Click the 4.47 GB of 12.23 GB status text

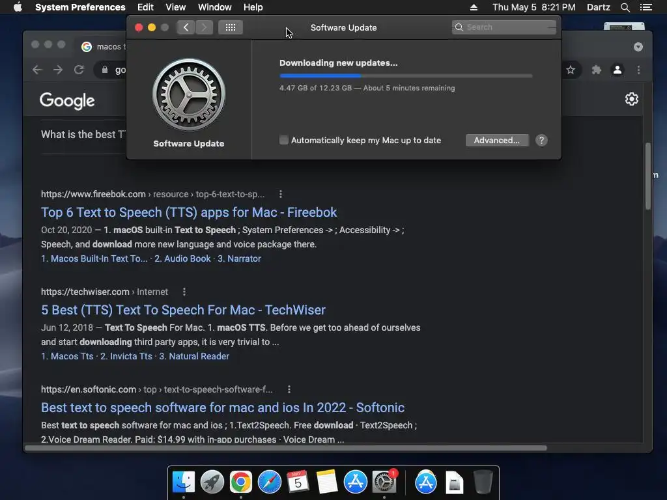coord(367,88)
